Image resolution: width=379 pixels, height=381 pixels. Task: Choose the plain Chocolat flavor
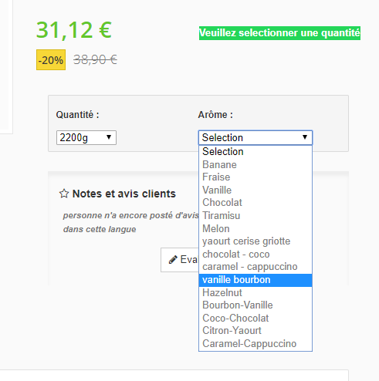click(x=255, y=203)
